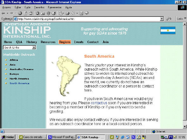Click the Home link in site navigation
Viewport: 187px width, 140px height.
click(8, 42)
